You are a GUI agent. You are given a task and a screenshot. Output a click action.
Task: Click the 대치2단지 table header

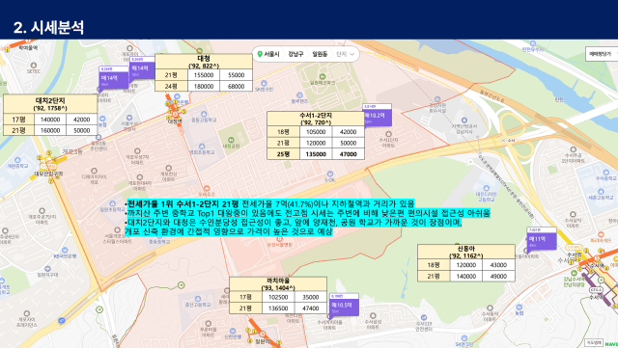50,104
